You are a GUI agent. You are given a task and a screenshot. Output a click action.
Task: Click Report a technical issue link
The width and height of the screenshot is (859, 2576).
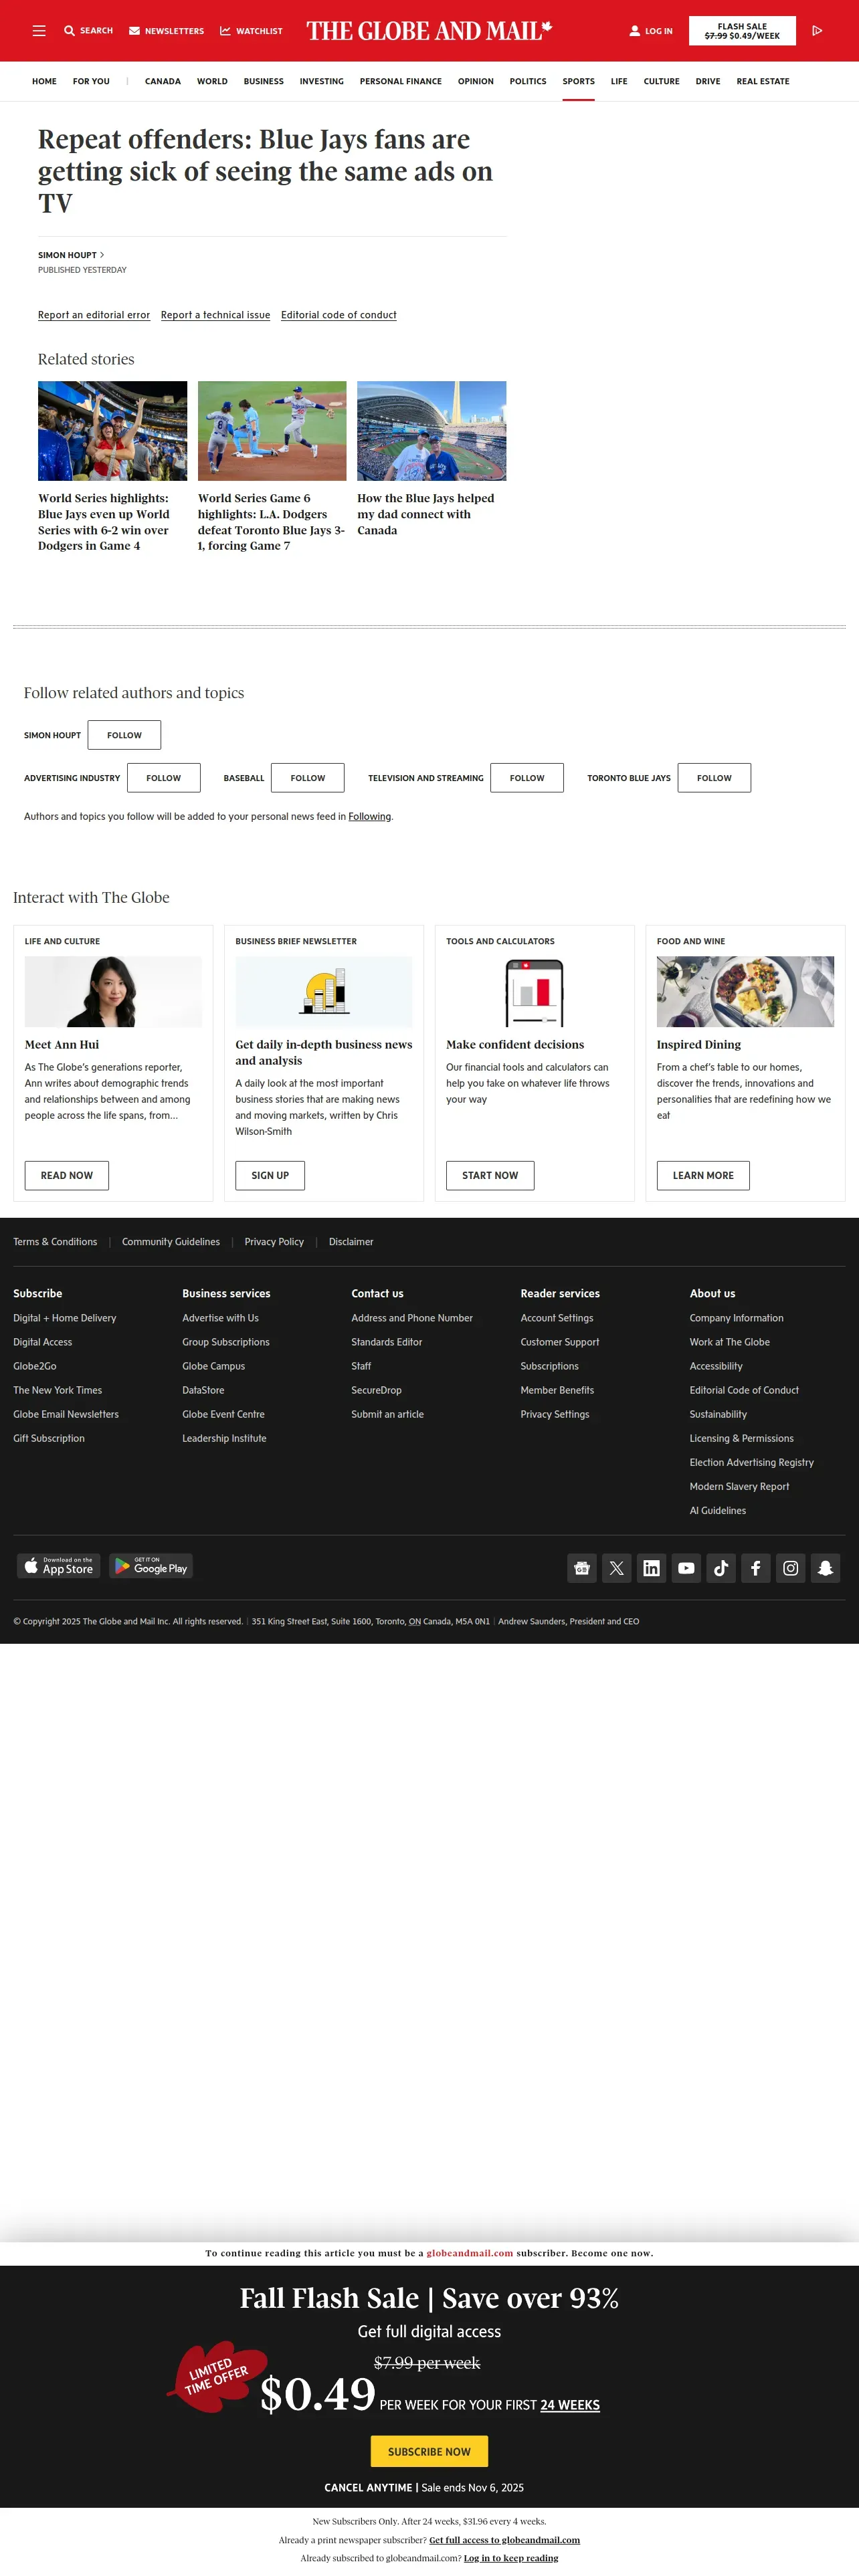click(215, 315)
